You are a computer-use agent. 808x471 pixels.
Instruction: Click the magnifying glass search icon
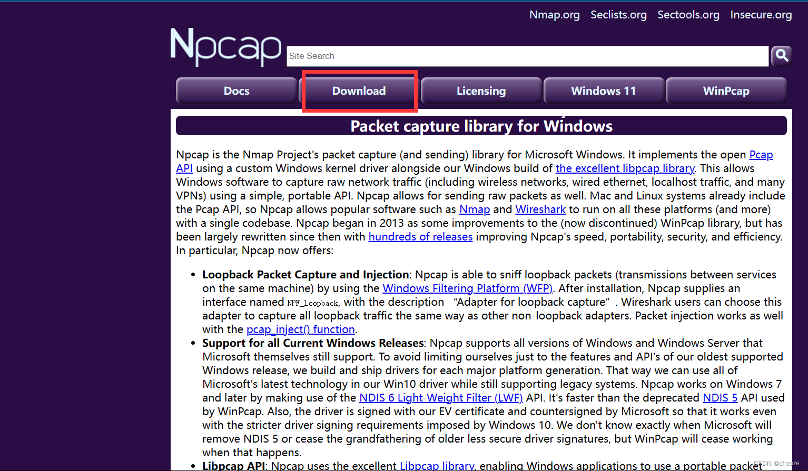coord(781,56)
